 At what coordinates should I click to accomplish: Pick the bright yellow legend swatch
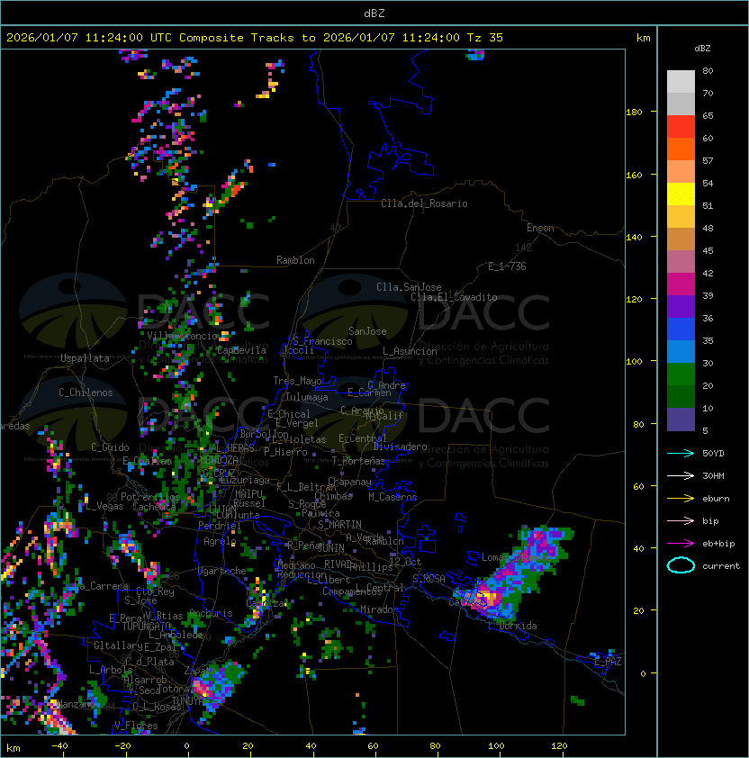tap(681, 194)
